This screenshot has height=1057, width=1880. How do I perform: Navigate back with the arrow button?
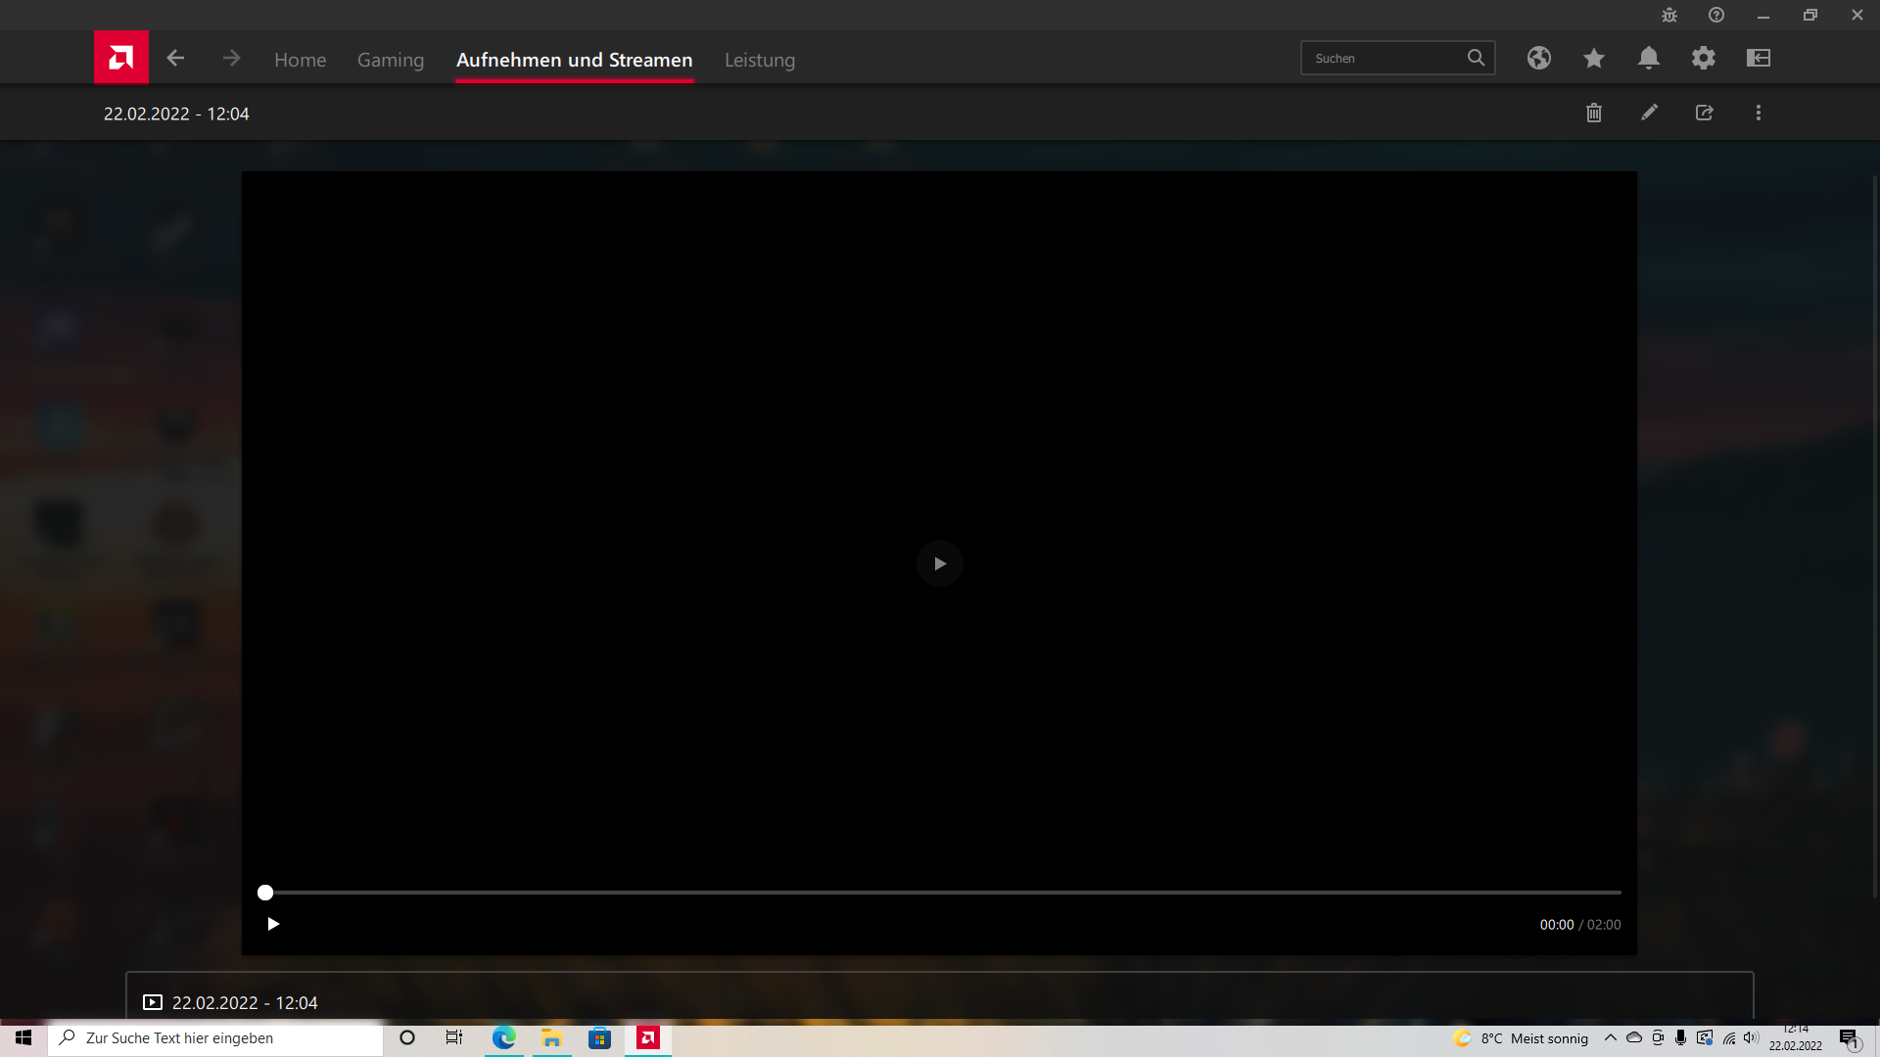click(x=175, y=58)
